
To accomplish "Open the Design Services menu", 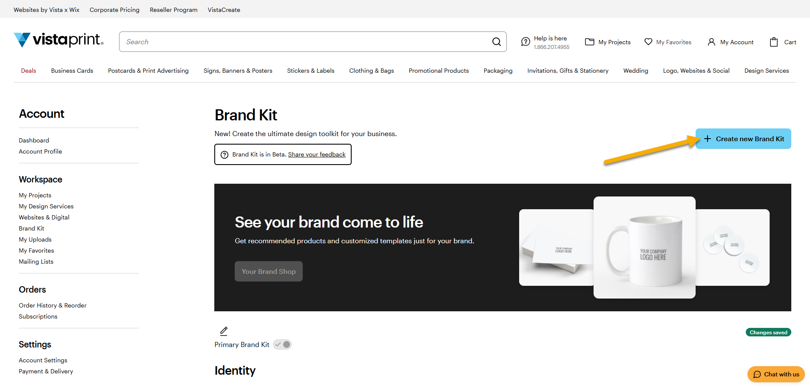I will [767, 71].
